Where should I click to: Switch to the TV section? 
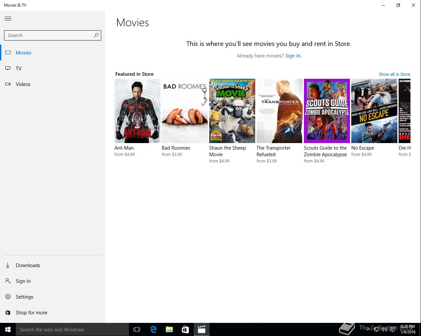(53, 68)
